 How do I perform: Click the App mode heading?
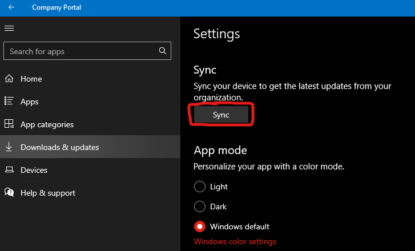point(220,151)
